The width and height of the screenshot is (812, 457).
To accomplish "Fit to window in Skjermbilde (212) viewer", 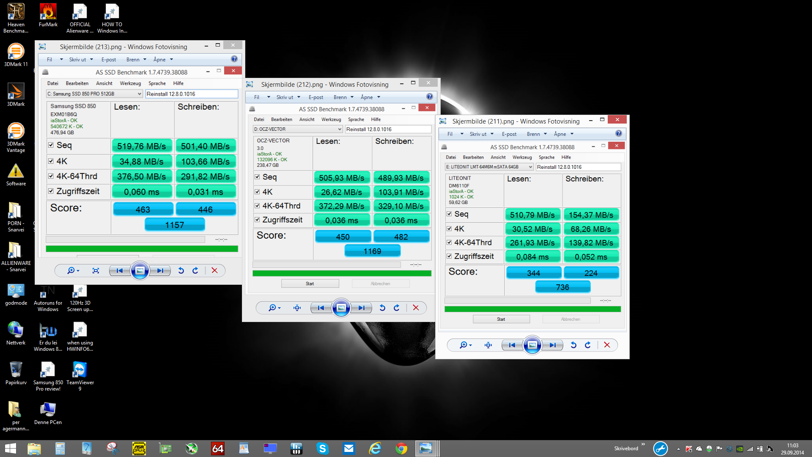I will click(x=297, y=308).
